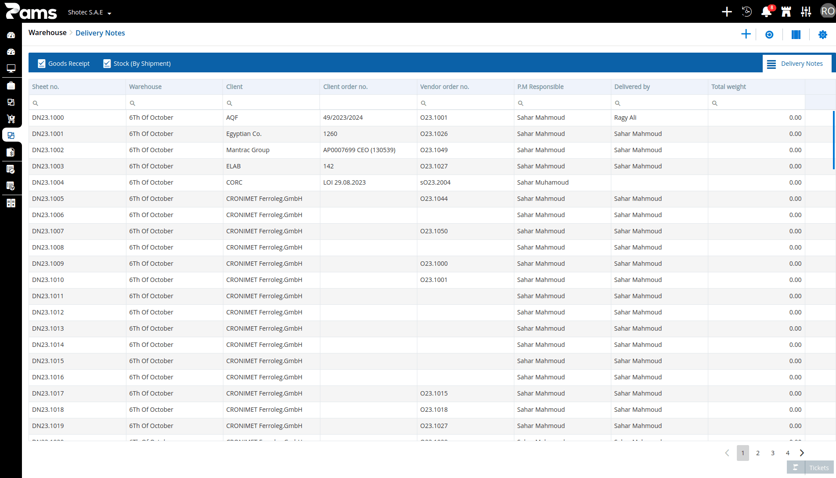The image size is (836, 478).
Task: Sort by the Client column header
Action: [271, 87]
